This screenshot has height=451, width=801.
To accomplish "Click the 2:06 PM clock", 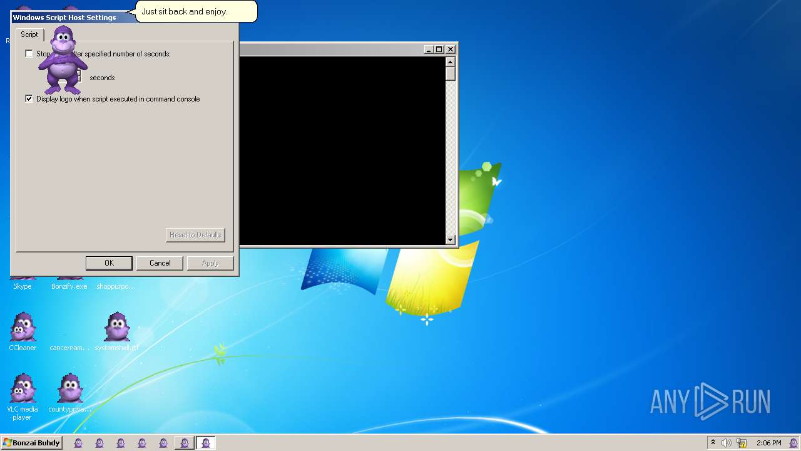I will pos(768,443).
